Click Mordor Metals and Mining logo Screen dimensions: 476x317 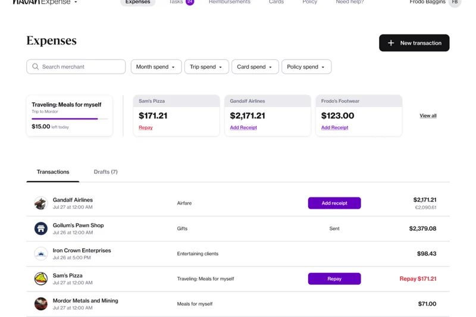coord(40,304)
